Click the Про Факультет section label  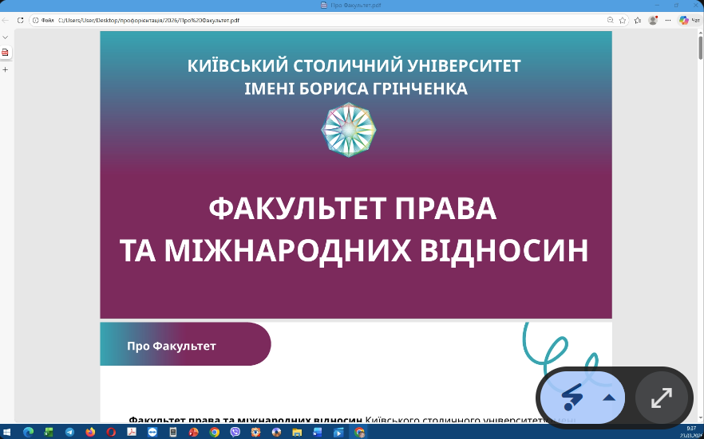coord(171,346)
